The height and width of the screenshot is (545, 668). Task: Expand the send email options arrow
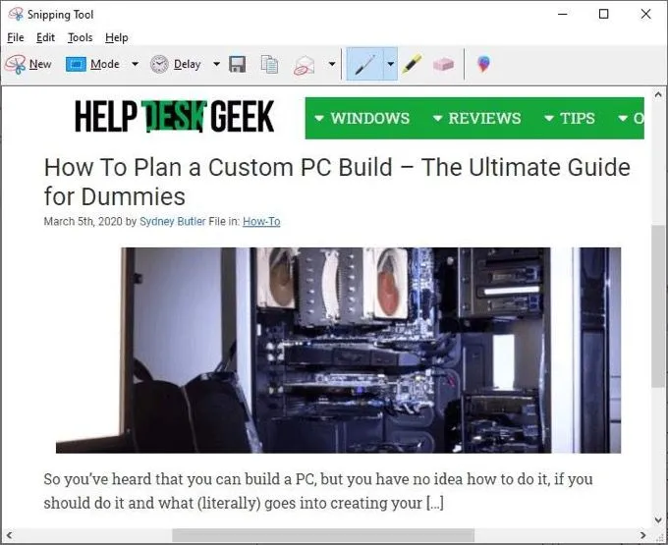click(x=331, y=65)
